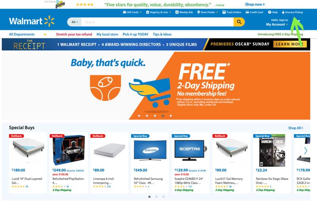Click next arrow in Special Buys carousel
Image resolution: width=317 pixels, height=202 pixels.
306,151
